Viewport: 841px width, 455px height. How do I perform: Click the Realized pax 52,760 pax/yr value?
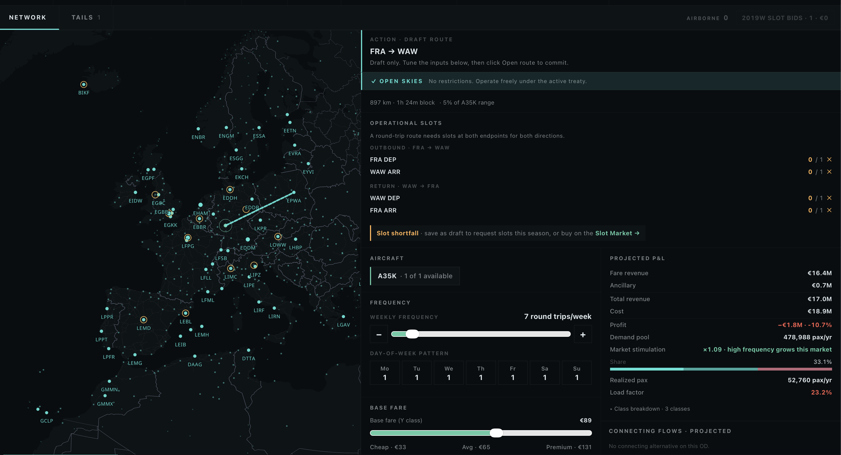(810, 380)
